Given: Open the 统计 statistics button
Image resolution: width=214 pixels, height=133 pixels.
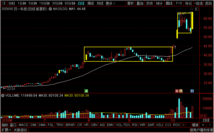Looking at the screenshot, I should (159, 3).
